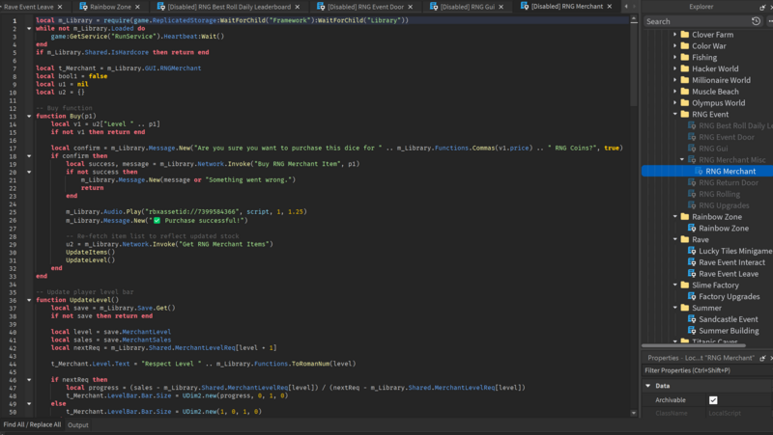Click the Rainbow Zone script icon

pyautogui.click(x=692, y=229)
